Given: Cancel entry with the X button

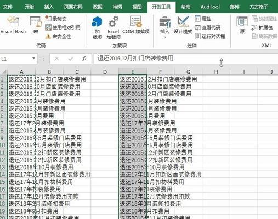Looking at the screenshot, I should 56,59.
